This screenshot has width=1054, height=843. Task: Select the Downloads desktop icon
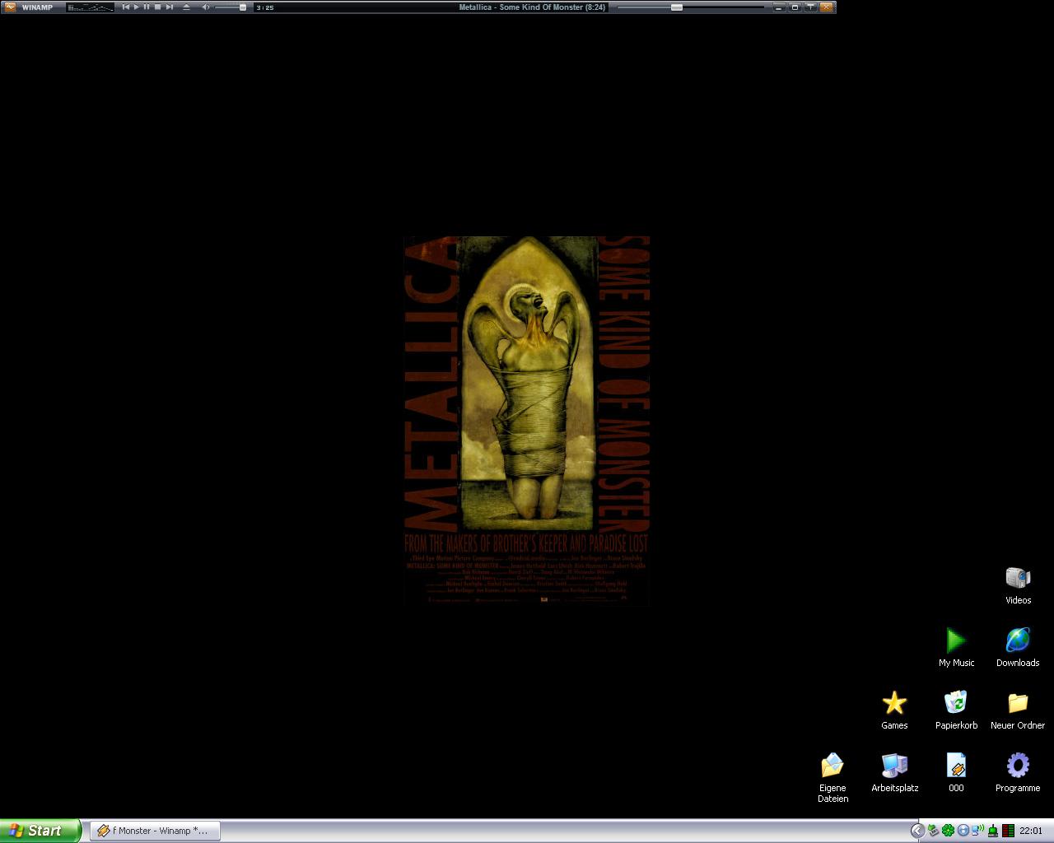coord(1018,648)
